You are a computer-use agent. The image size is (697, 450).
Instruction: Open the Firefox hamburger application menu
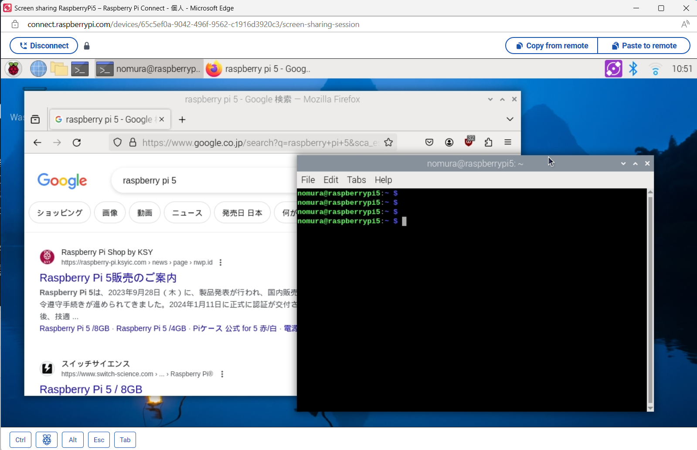[x=508, y=142]
